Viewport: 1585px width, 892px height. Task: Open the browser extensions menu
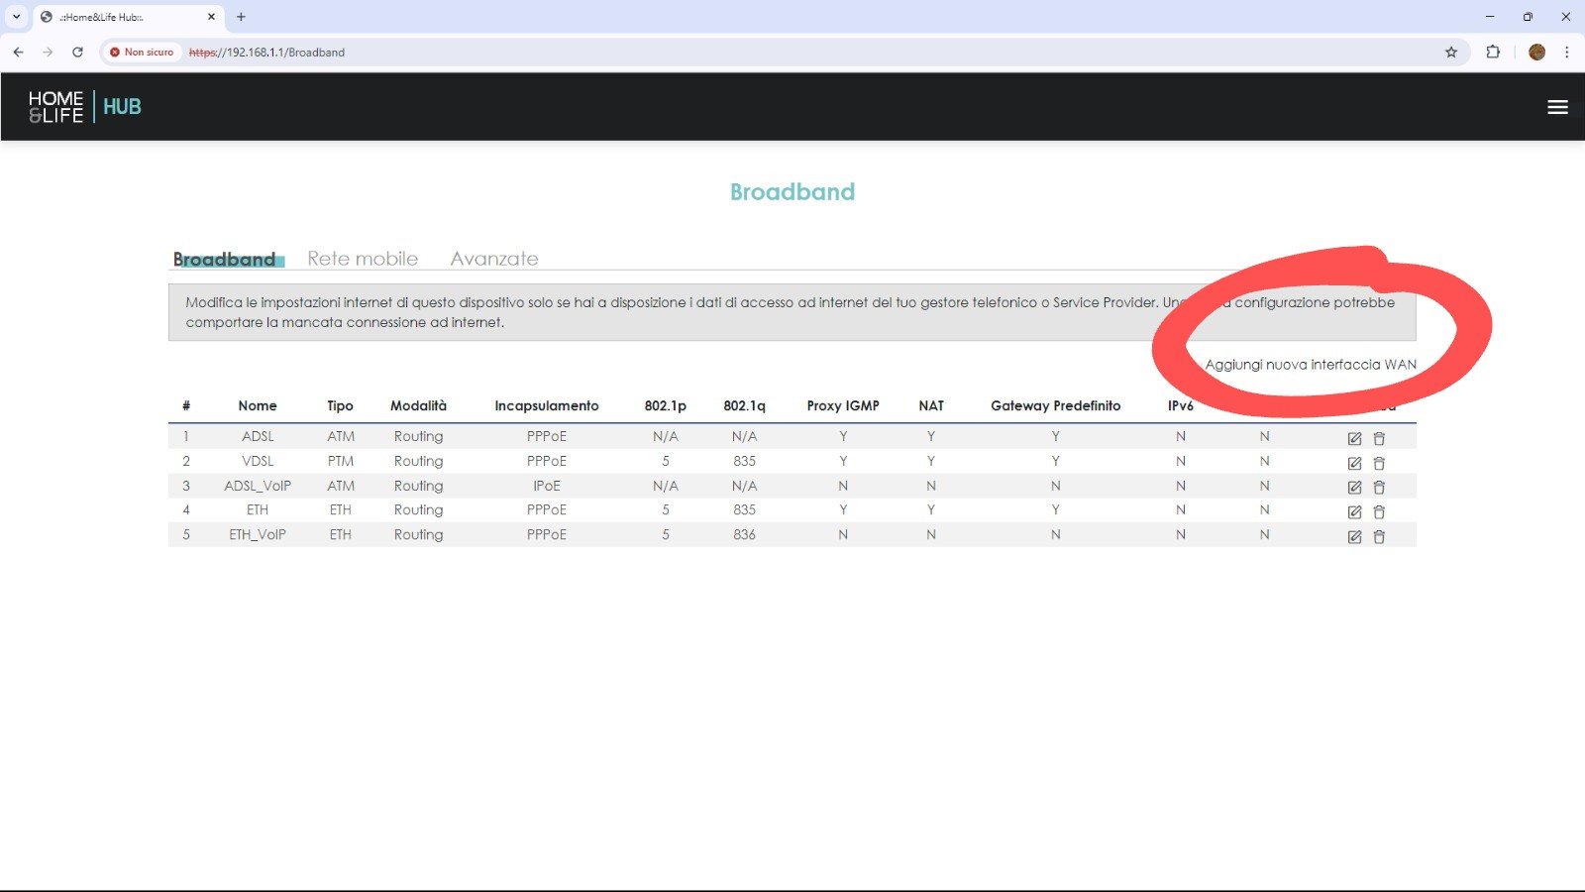1493,53
